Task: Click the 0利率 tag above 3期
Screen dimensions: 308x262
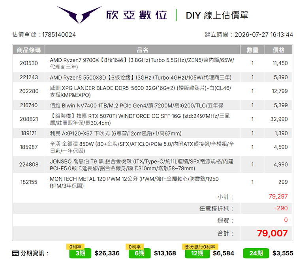Action: coord(75,247)
